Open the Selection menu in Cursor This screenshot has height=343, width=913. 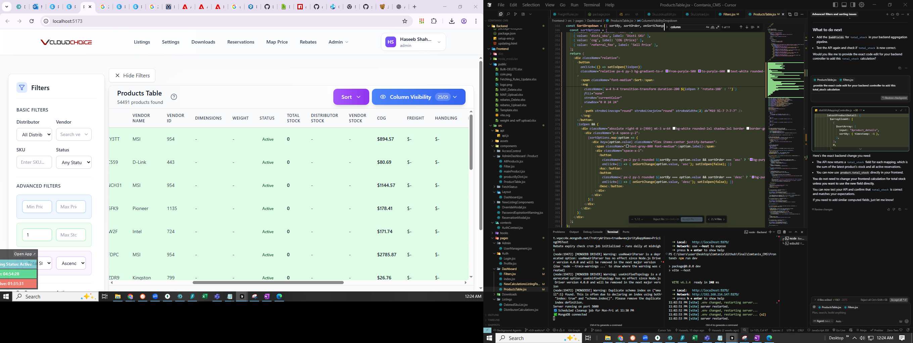531,5
